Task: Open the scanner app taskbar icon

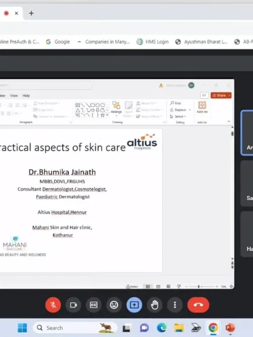Action: tap(196, 328)
